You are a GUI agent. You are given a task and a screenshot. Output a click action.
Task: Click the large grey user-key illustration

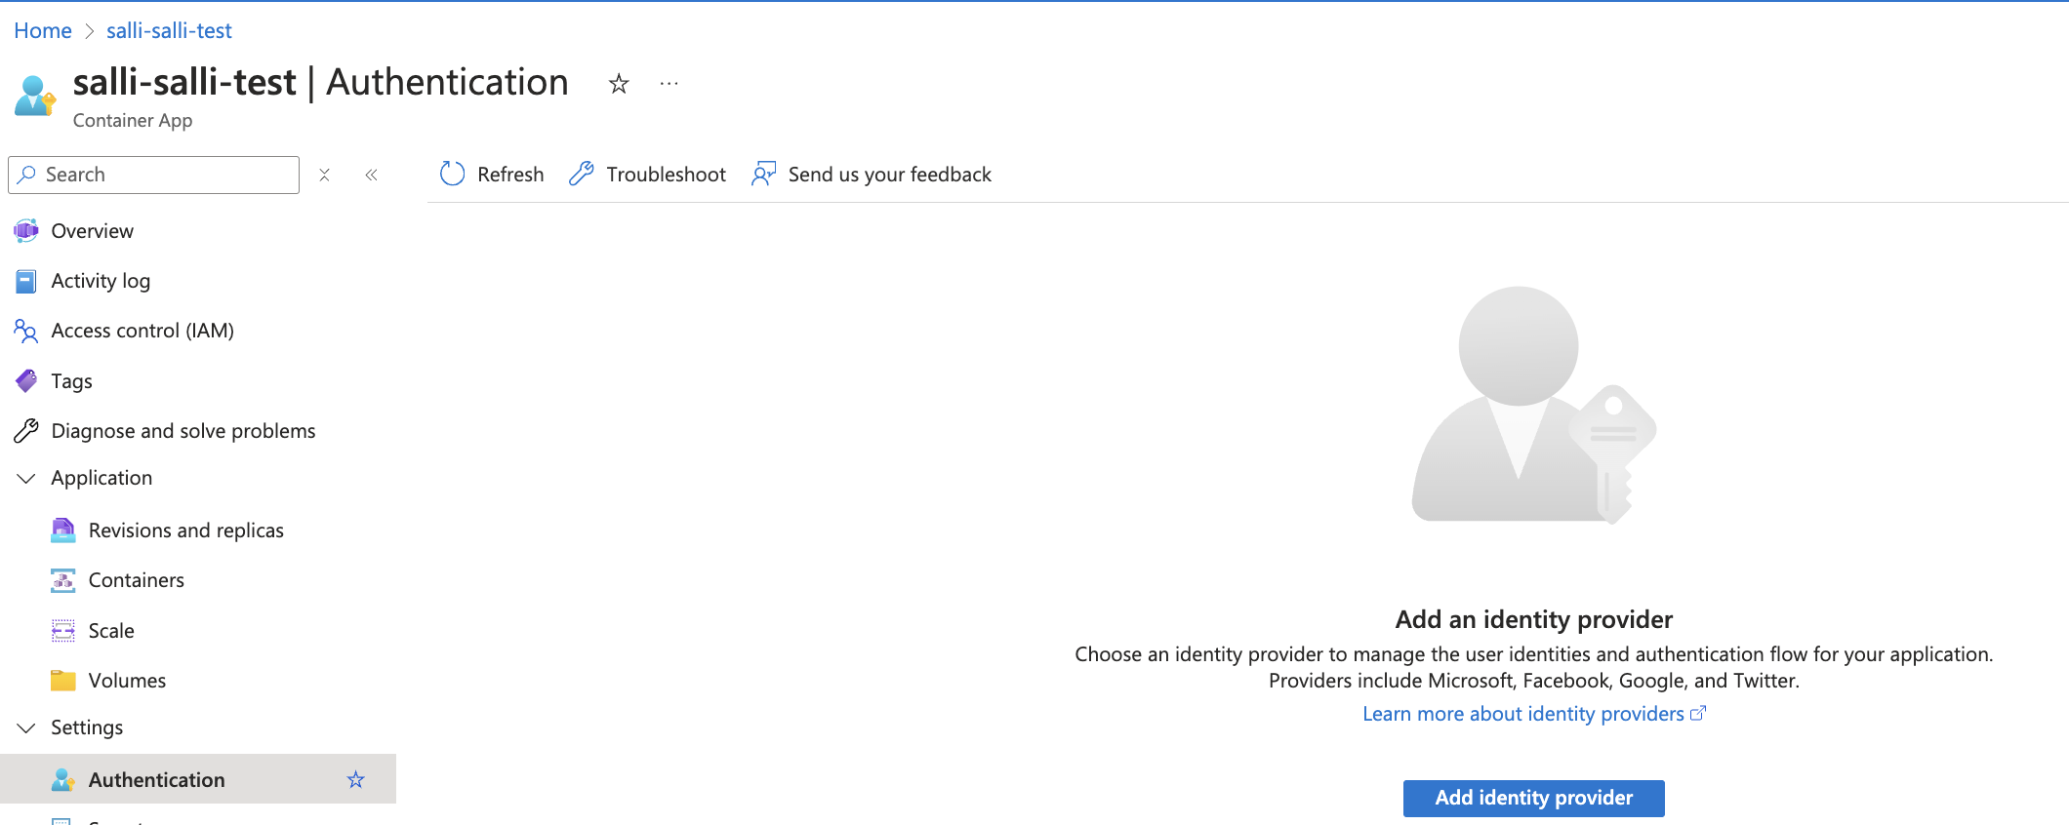point(1533,405)
